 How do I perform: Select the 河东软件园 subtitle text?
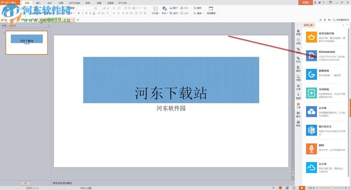pos(171,109)
